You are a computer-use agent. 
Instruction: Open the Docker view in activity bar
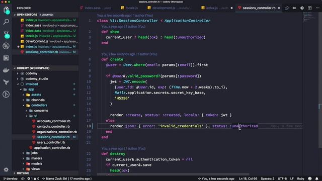[6, 70]
